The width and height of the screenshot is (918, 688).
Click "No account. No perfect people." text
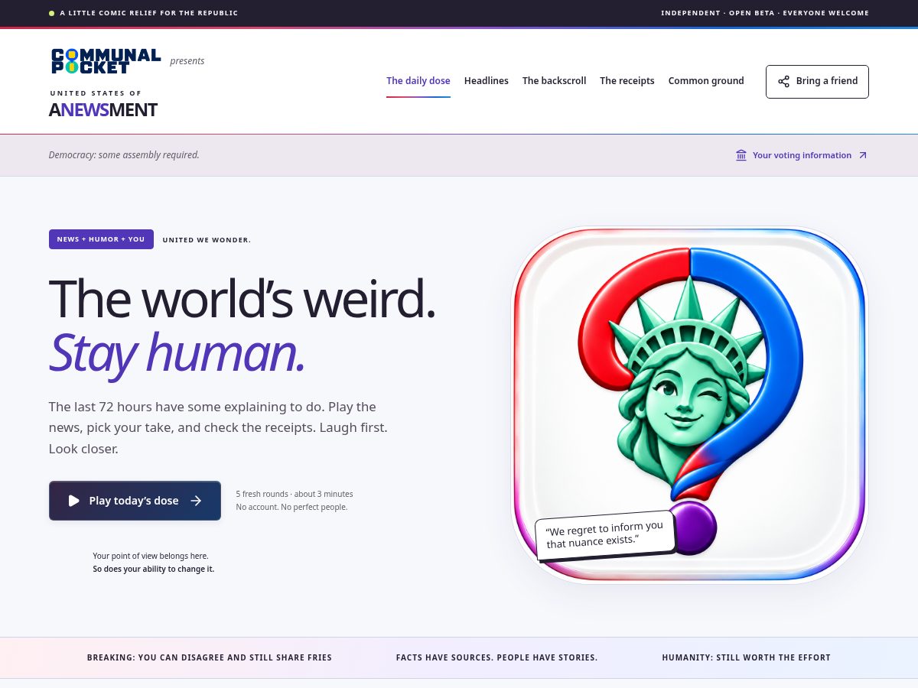tap(291, 507)
